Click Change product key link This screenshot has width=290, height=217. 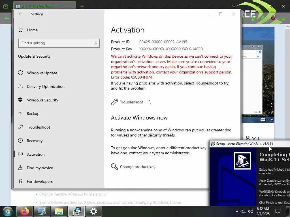[x=138, y=167]
